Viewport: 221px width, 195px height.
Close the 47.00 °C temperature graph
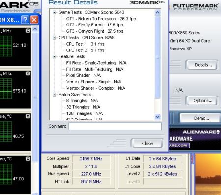tap(28, 159)
